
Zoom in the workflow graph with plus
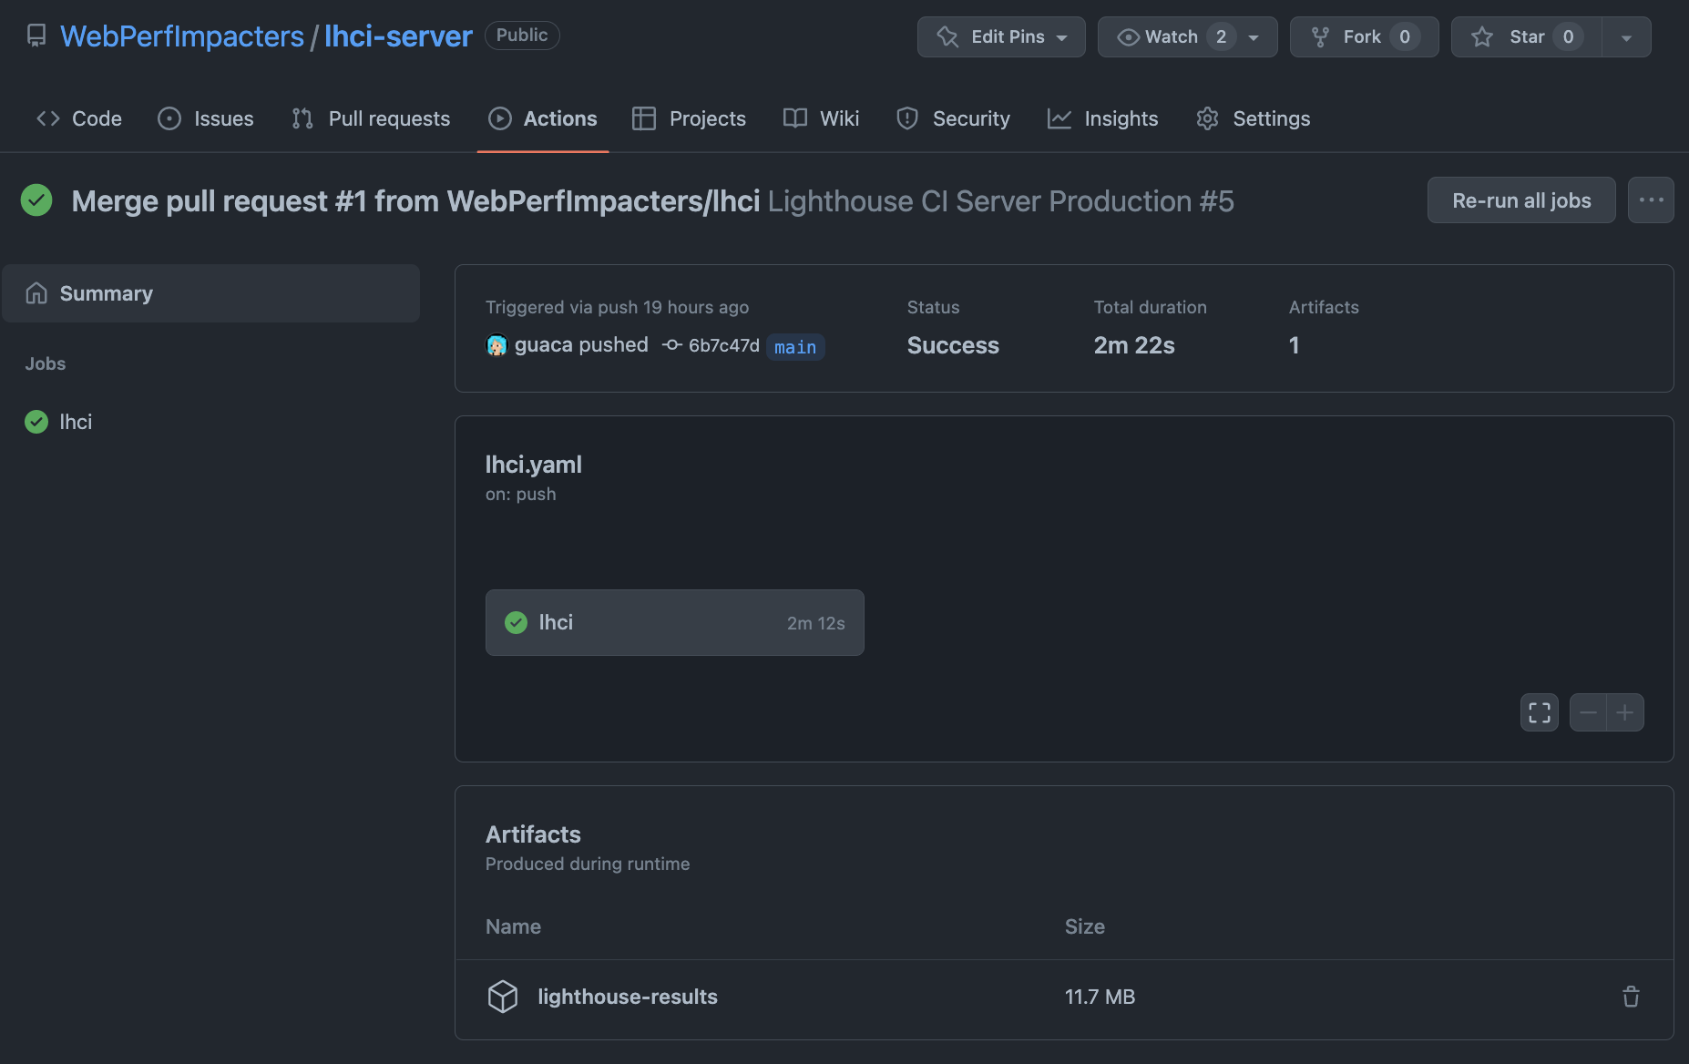pos(1625,712)
